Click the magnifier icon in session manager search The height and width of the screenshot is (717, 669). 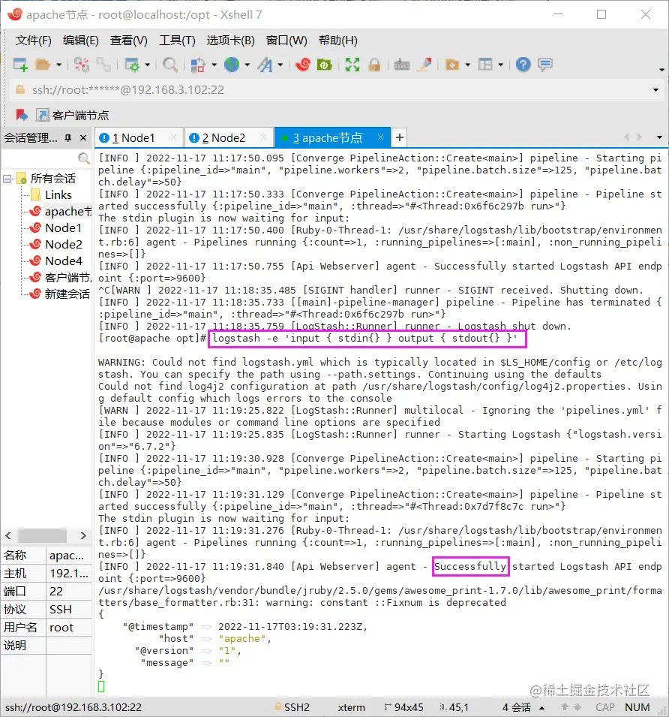(83, 158)
